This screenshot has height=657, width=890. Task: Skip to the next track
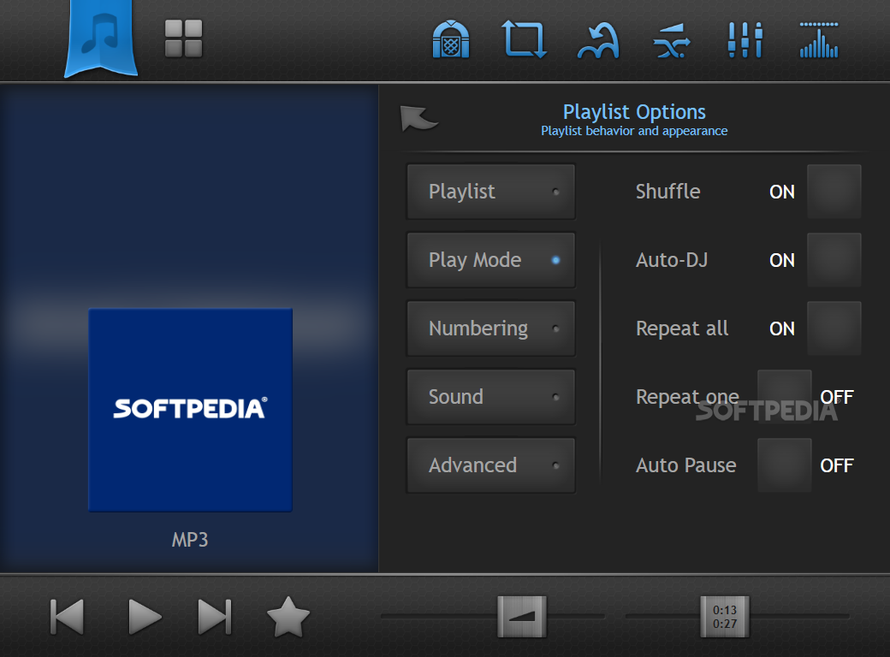pyautogui.click(x=215, y=616)
